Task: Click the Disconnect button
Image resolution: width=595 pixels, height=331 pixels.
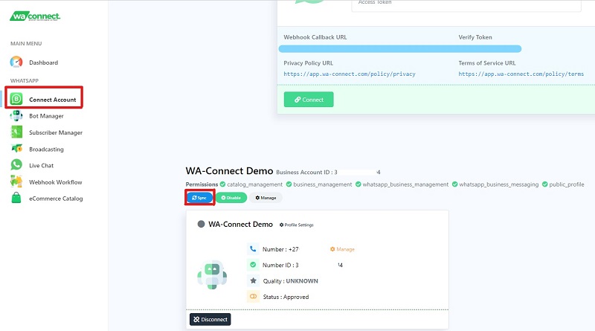Action: (210, 319)
